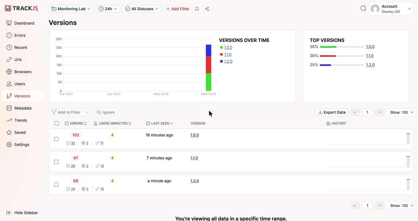Image resolution: width=418 pixels, height=221 pixels.
Task: Click the Errors sidebar icon
Action: coord(9,35)
